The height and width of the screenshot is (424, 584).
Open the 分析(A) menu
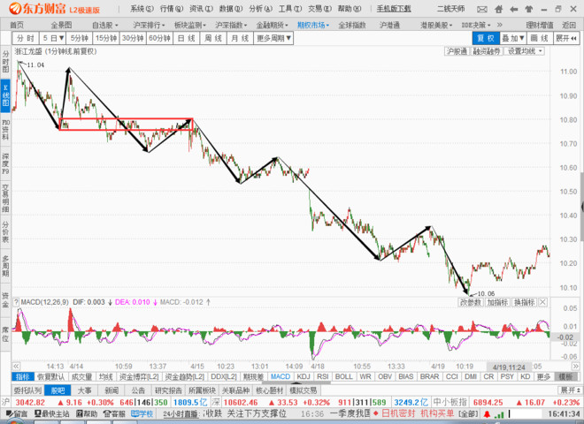tap(261, 9)
